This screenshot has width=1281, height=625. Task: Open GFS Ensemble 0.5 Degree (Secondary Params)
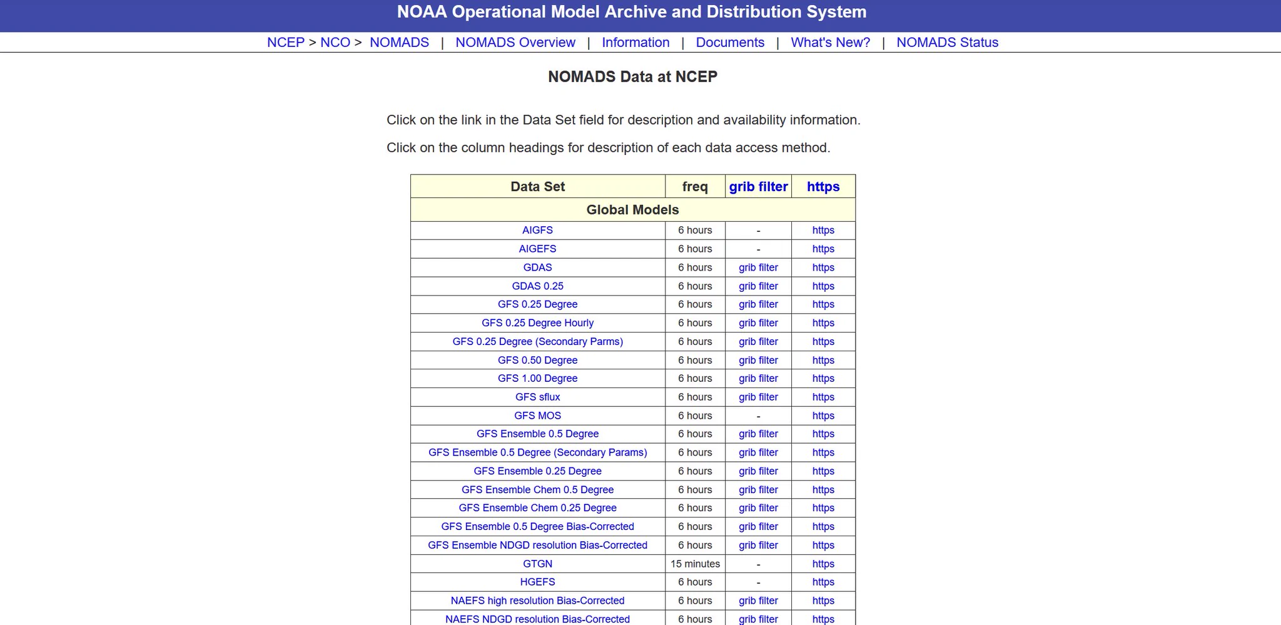(x=537, y=452)
